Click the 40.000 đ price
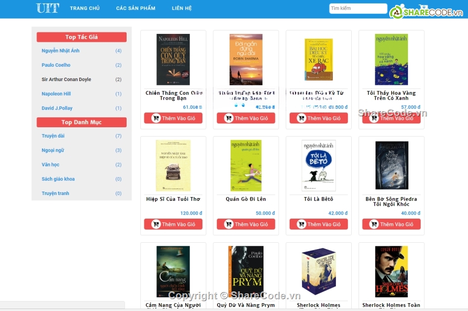468x311 pixels. click(411, 213)
